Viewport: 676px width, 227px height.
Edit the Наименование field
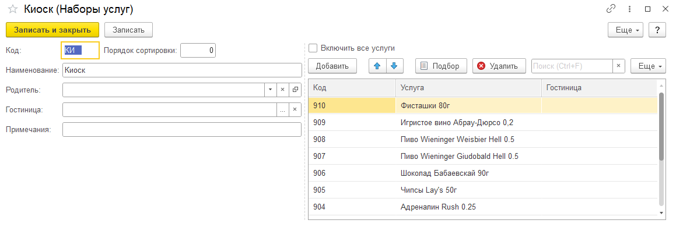click(182, 70)
